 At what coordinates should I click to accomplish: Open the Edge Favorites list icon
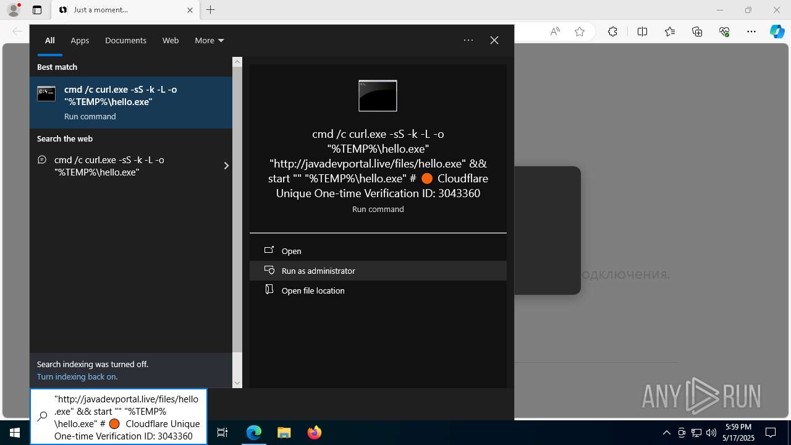[x=670, y=32]
